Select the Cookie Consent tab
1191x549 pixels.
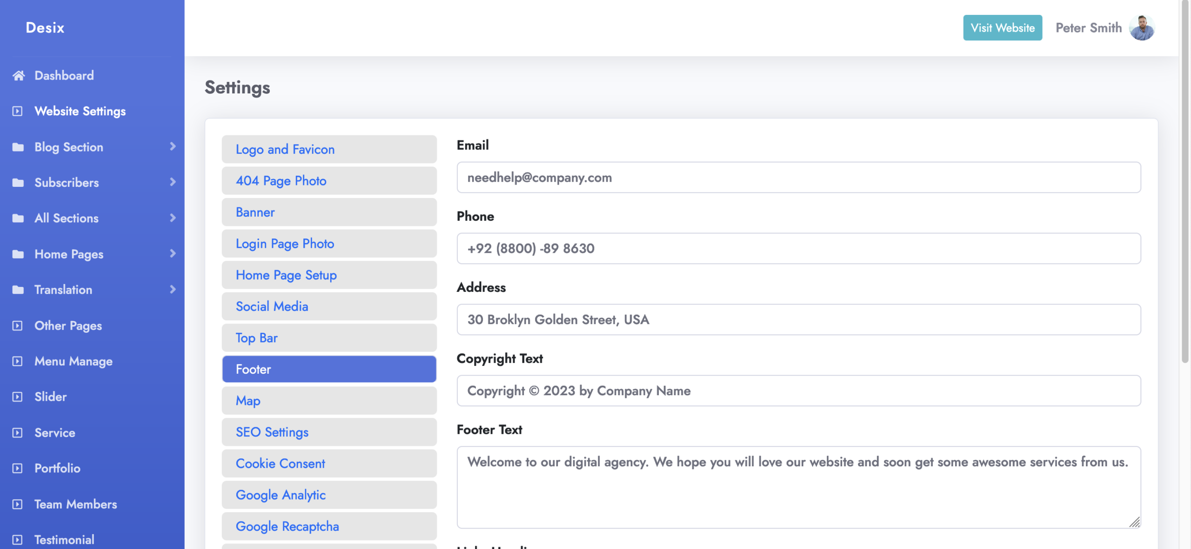pyautogui.click(x=329, y=463)
